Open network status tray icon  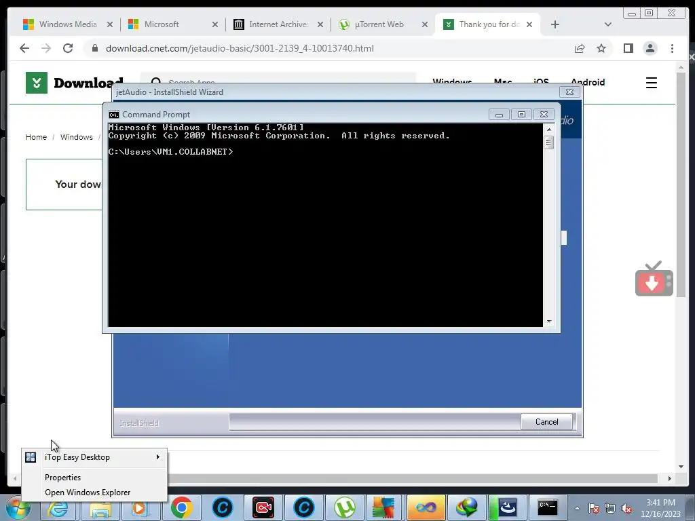(x=610, y=509)
